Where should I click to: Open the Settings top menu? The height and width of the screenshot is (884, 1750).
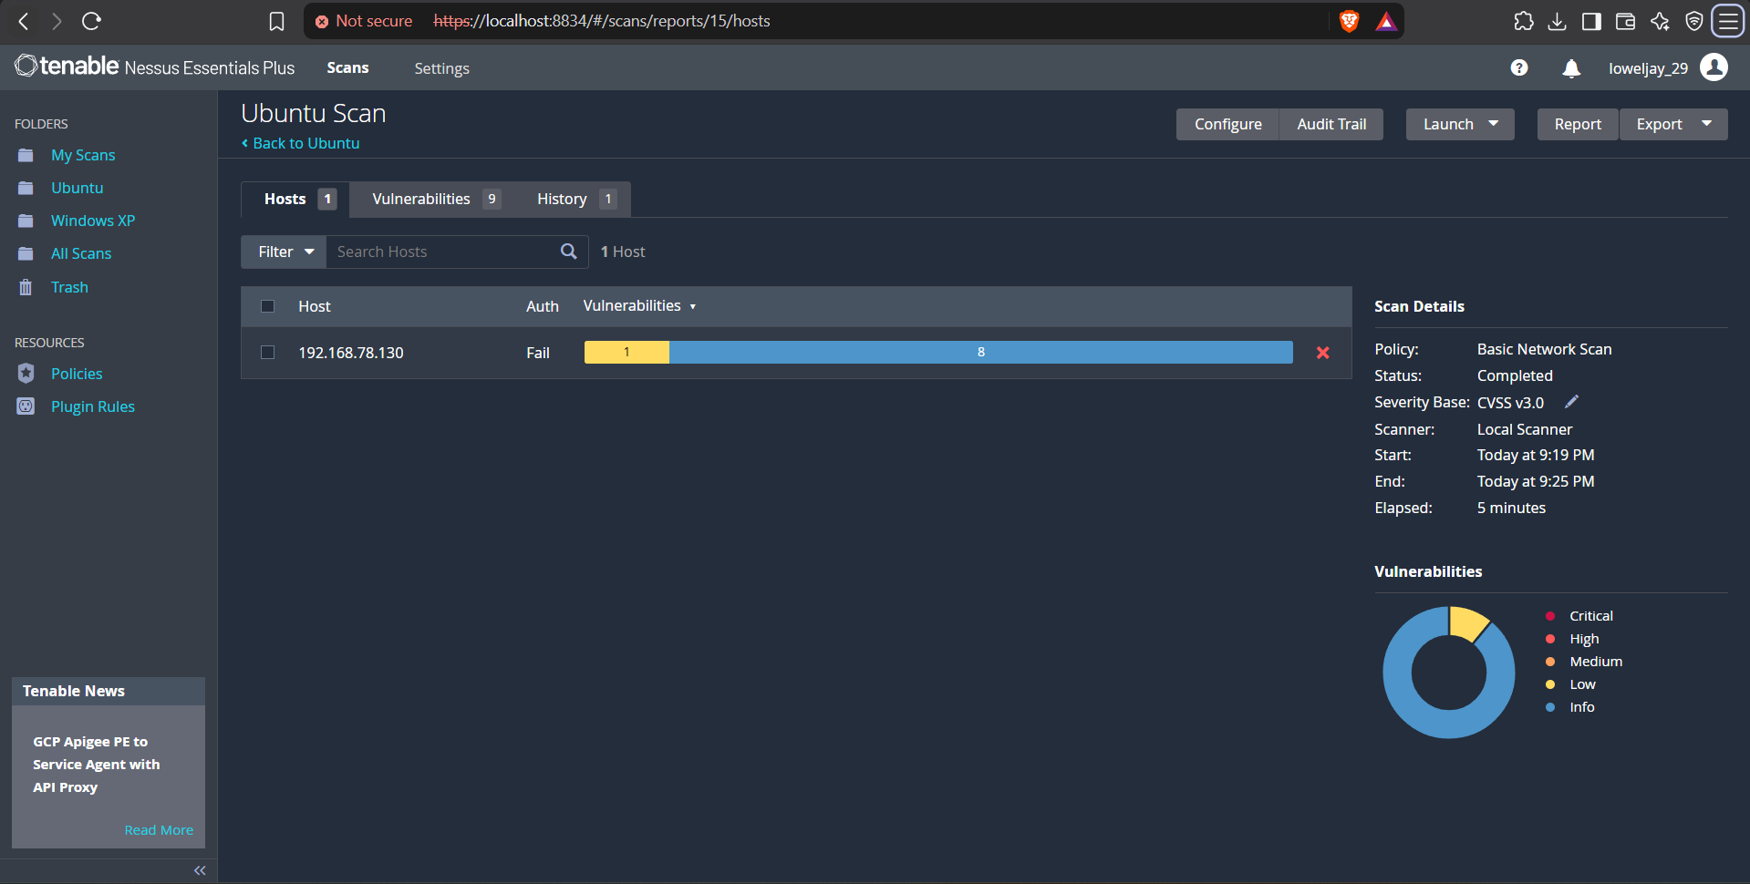pyautogui.click(x=441, y=68)
